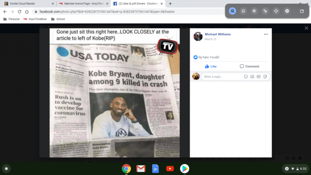Open Google Docs from the shelf
This screenshot has height=175, width=311.
(155, 169)
